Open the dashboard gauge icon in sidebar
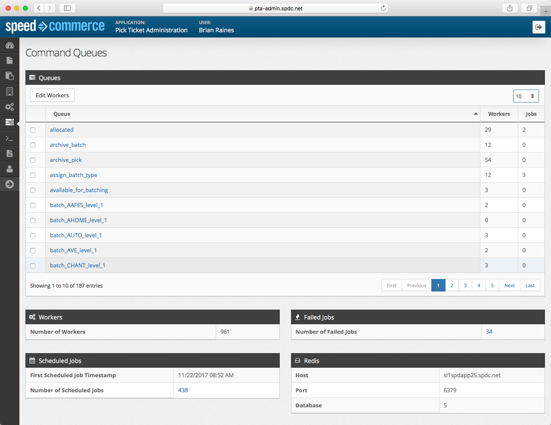 pos(9,45)
